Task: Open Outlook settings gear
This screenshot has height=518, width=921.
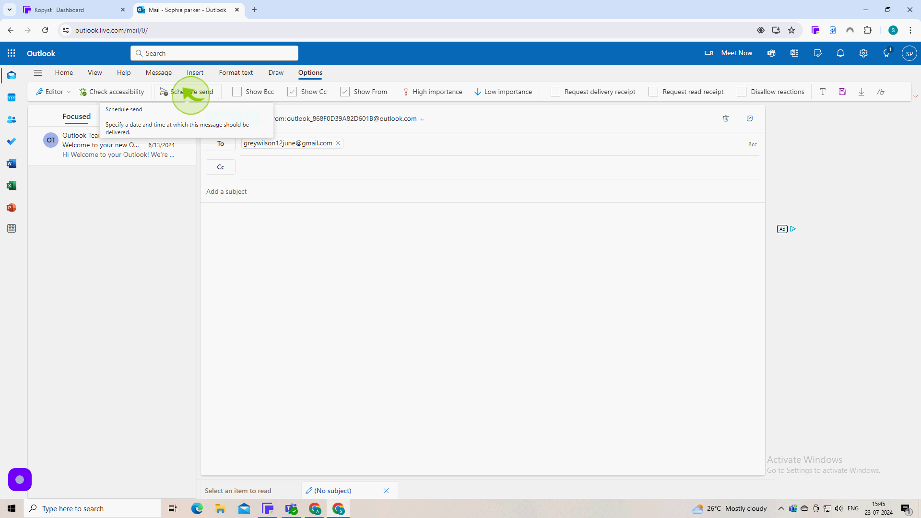Action: [x=863, y=53]
